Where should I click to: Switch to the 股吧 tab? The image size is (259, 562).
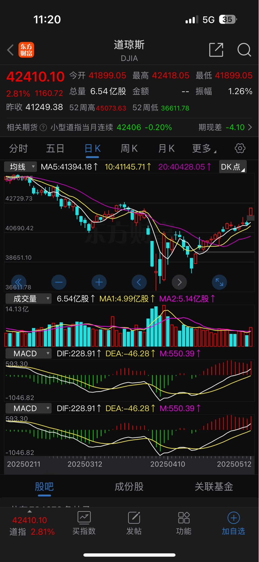(x=44, y=487)
